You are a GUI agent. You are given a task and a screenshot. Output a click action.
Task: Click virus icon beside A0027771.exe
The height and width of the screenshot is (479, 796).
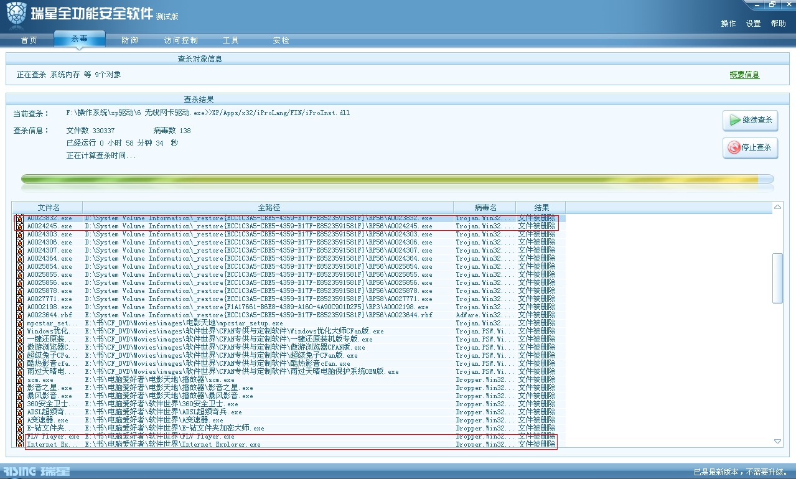[20, 299]
